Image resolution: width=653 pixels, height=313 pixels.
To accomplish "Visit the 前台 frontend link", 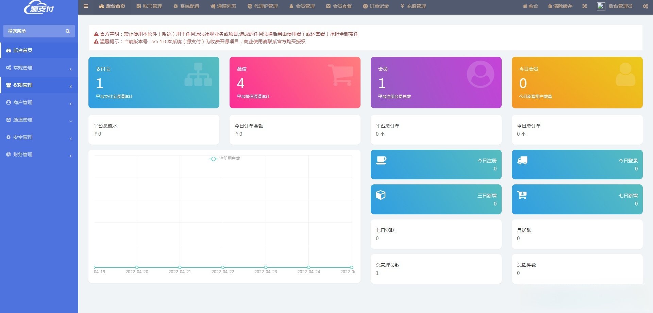I will coord(530,6).
